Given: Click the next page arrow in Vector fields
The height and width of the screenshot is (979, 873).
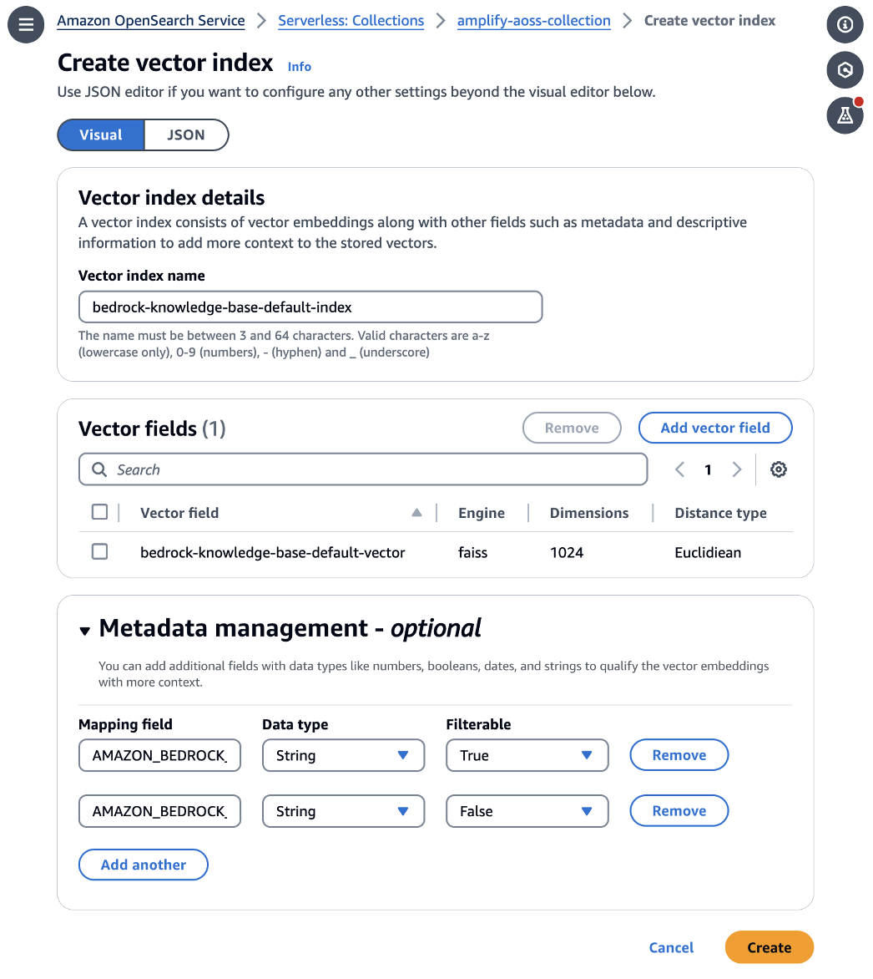Looking at the screenshot, I should tap(736, 469).
